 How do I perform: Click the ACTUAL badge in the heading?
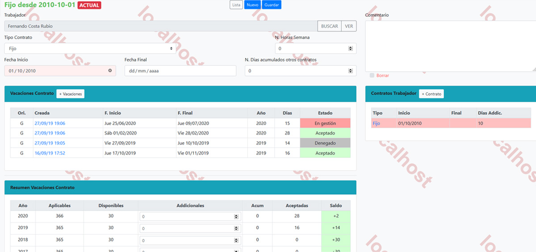tap(89, 5)
